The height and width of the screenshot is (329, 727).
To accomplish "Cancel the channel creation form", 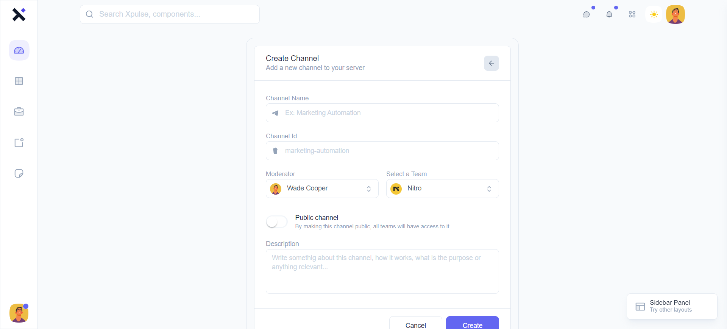I will point(415,325).
